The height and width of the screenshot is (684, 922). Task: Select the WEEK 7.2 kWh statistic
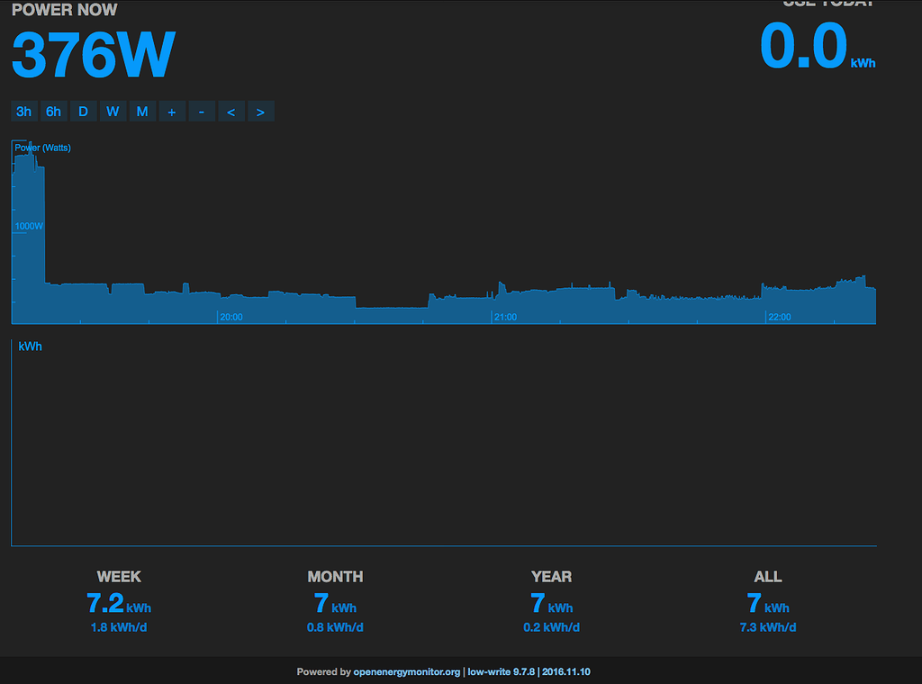pyautogui.click(x=119, y=603)
